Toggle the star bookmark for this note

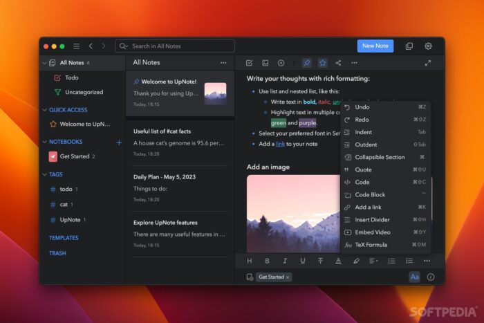pos(322,63)
